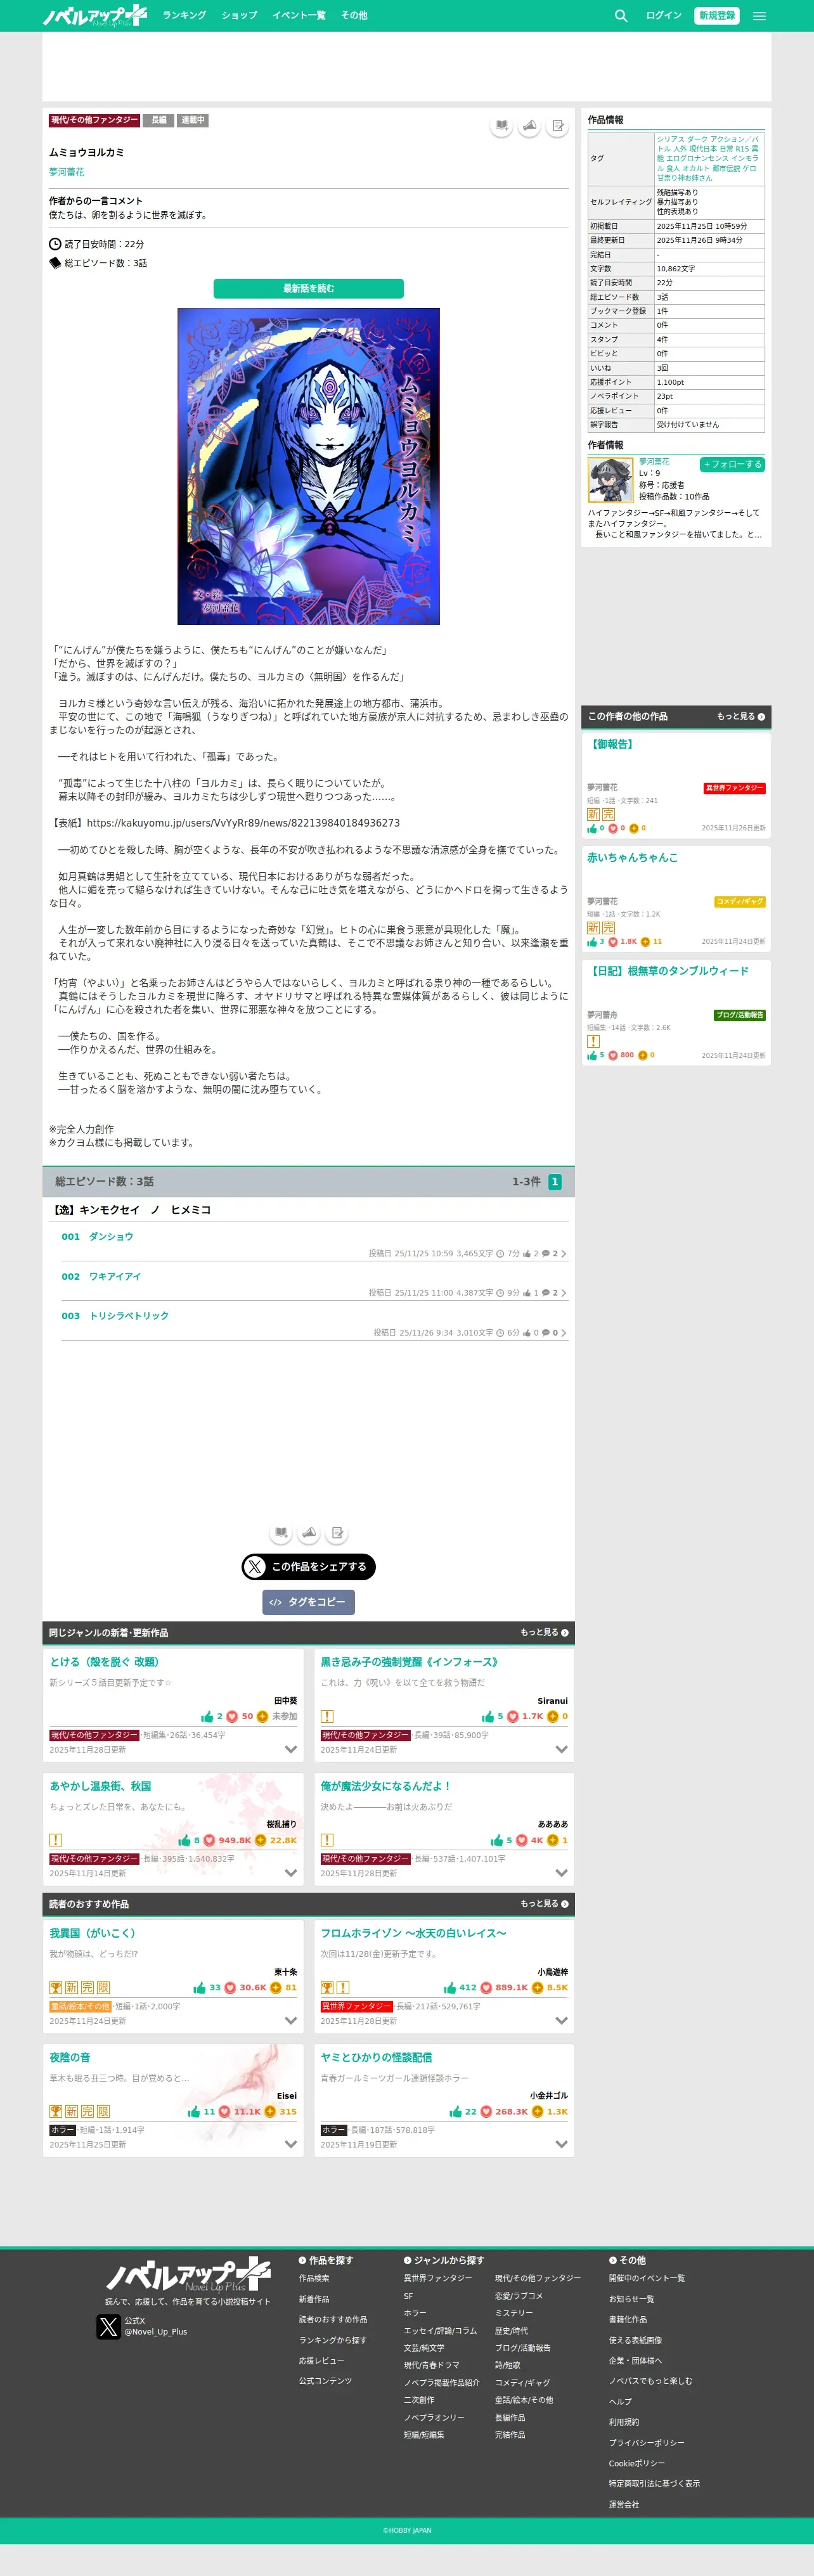Click the ＋フォローする button
814x2576 pixels.
[x=732, y=465]
